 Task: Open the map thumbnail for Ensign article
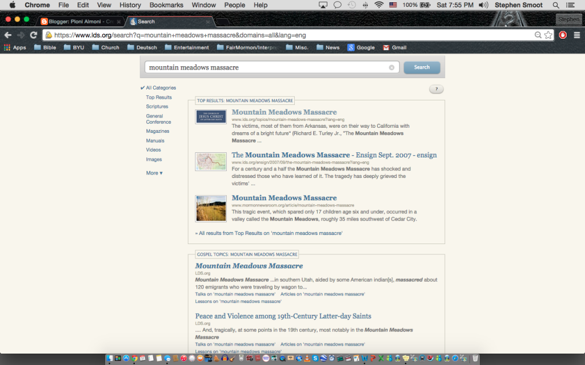211,161
